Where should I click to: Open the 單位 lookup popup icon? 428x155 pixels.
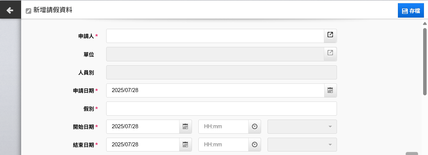pos(330,53)
